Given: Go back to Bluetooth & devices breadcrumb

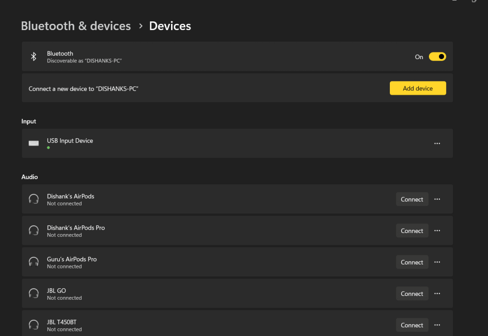Looking at the screenshot, I should [x=76, y=26].
